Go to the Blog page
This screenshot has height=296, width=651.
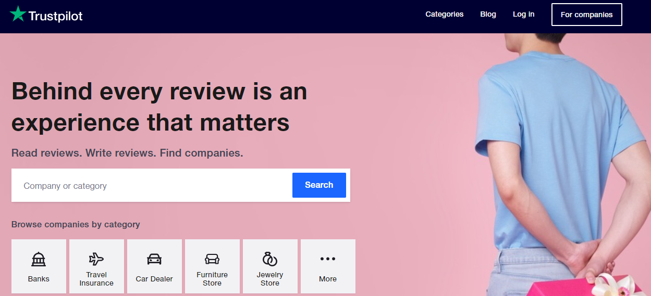[x=488, y=14]
